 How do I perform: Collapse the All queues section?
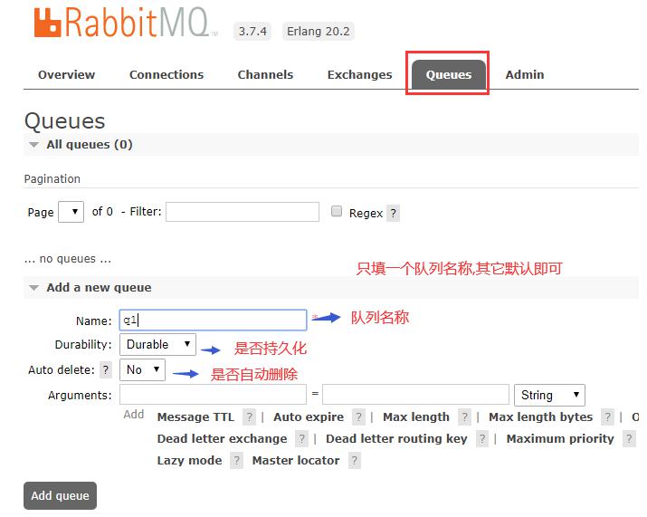coord(89,145)
